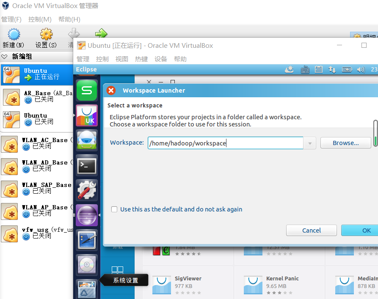Open the screen-with-pen tool dock icon
This screenshot has width=378, height=299.
coord(87,240)
